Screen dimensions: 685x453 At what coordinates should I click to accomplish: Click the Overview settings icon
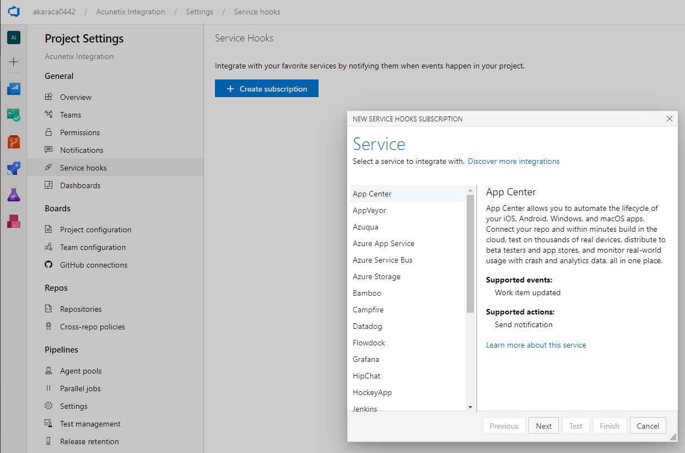click(x=49, y=97)
